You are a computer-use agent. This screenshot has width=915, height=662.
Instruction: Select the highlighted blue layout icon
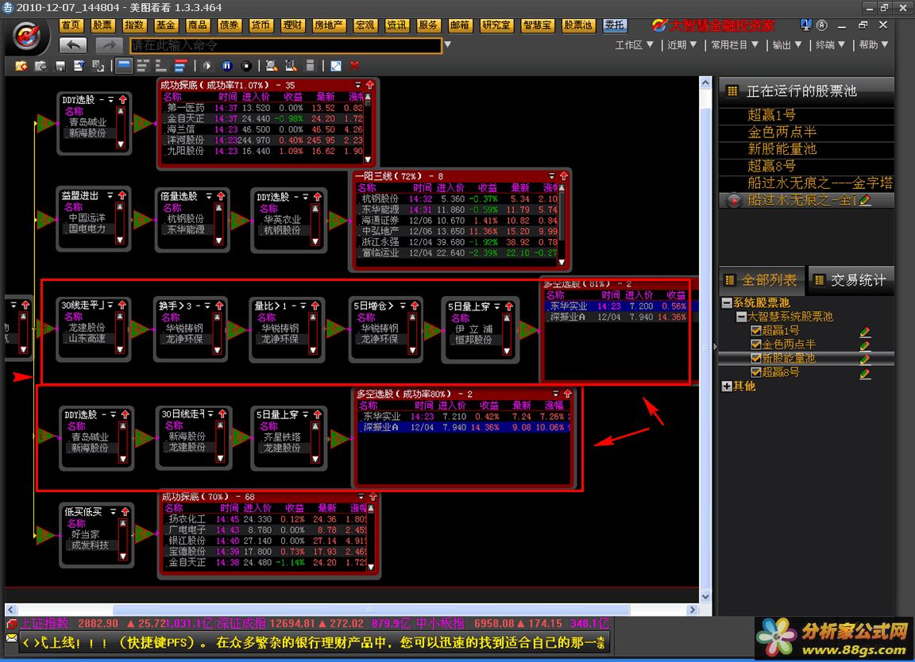pos(124,66)
